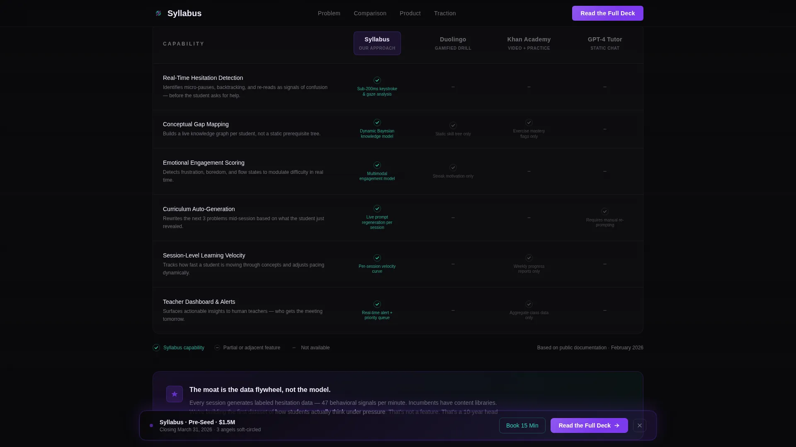Click Khan Academy checkmark for Teacher Dashboard & Alerts

(529, 304)
